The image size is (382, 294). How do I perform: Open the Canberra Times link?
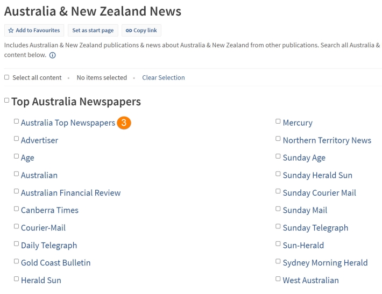pos(49,211)
